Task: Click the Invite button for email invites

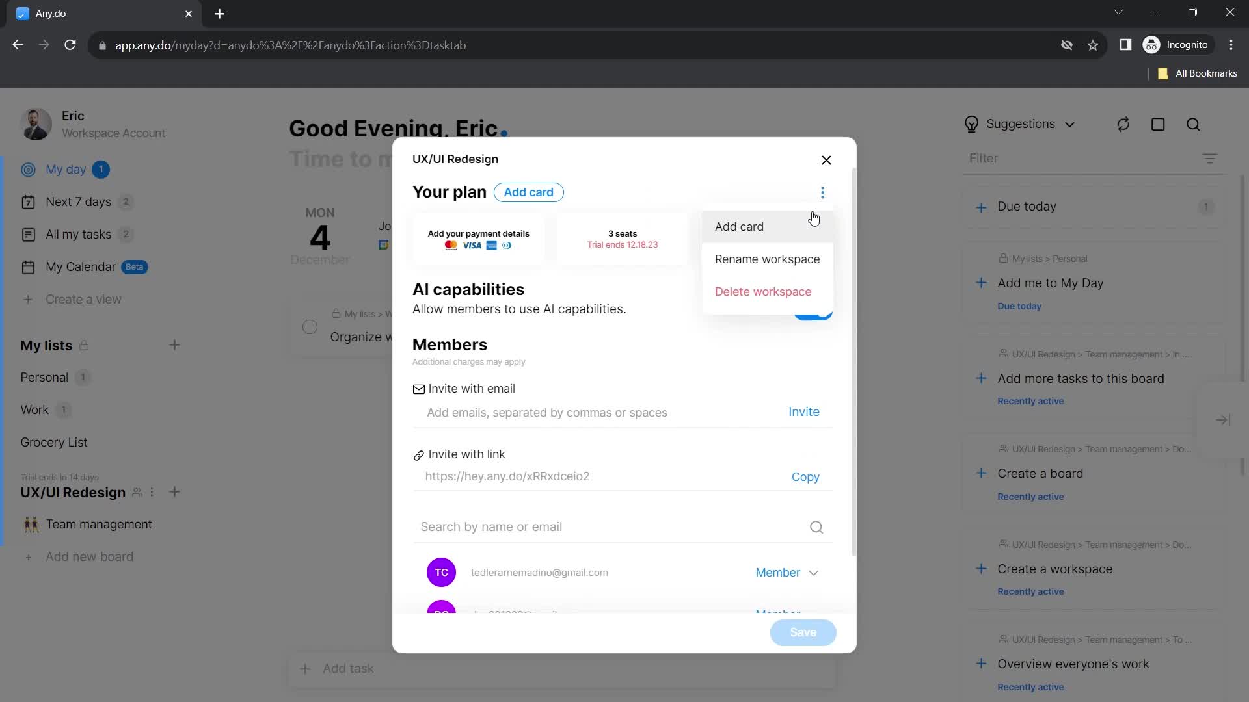Action: point(804,411)
